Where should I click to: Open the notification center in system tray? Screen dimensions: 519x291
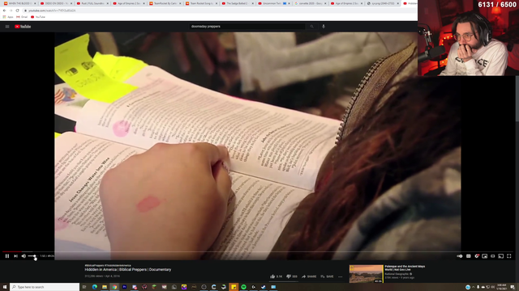pyautogui.click(x=513, y=287)
